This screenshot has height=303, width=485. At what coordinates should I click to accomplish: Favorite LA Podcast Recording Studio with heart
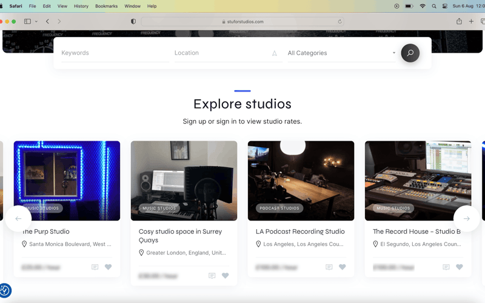342,267
